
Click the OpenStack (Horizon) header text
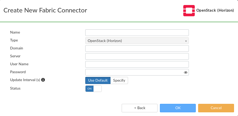point(215,11)
